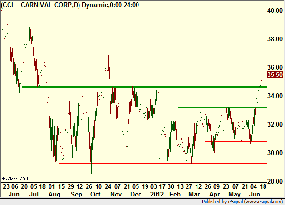The image size is (285, 205).
Task: Click the 28.00 price axis label
Action: click(275, 181)
